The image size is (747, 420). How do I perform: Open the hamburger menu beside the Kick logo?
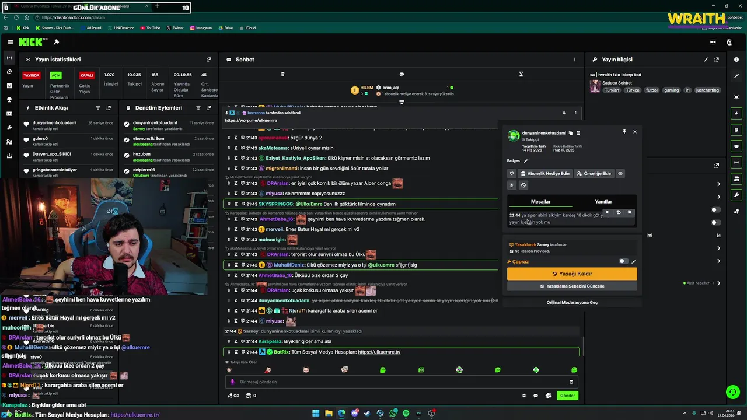11,42
